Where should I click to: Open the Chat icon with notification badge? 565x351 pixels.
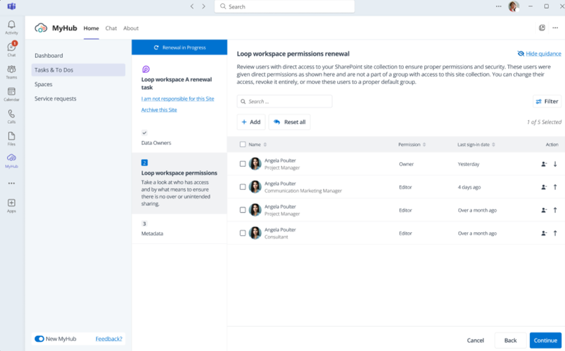(x=11, y=48)
